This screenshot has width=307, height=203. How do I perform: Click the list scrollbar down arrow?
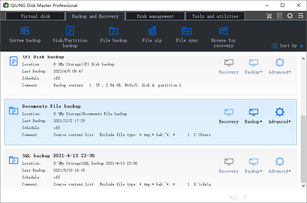(x=303, y=186)
